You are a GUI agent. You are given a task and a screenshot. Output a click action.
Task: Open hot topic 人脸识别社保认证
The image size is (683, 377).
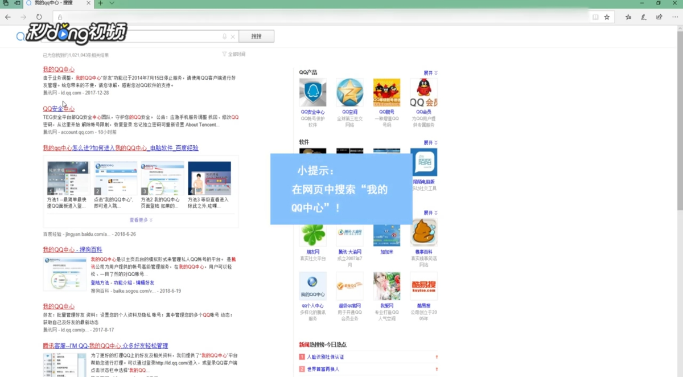(325, 357)
